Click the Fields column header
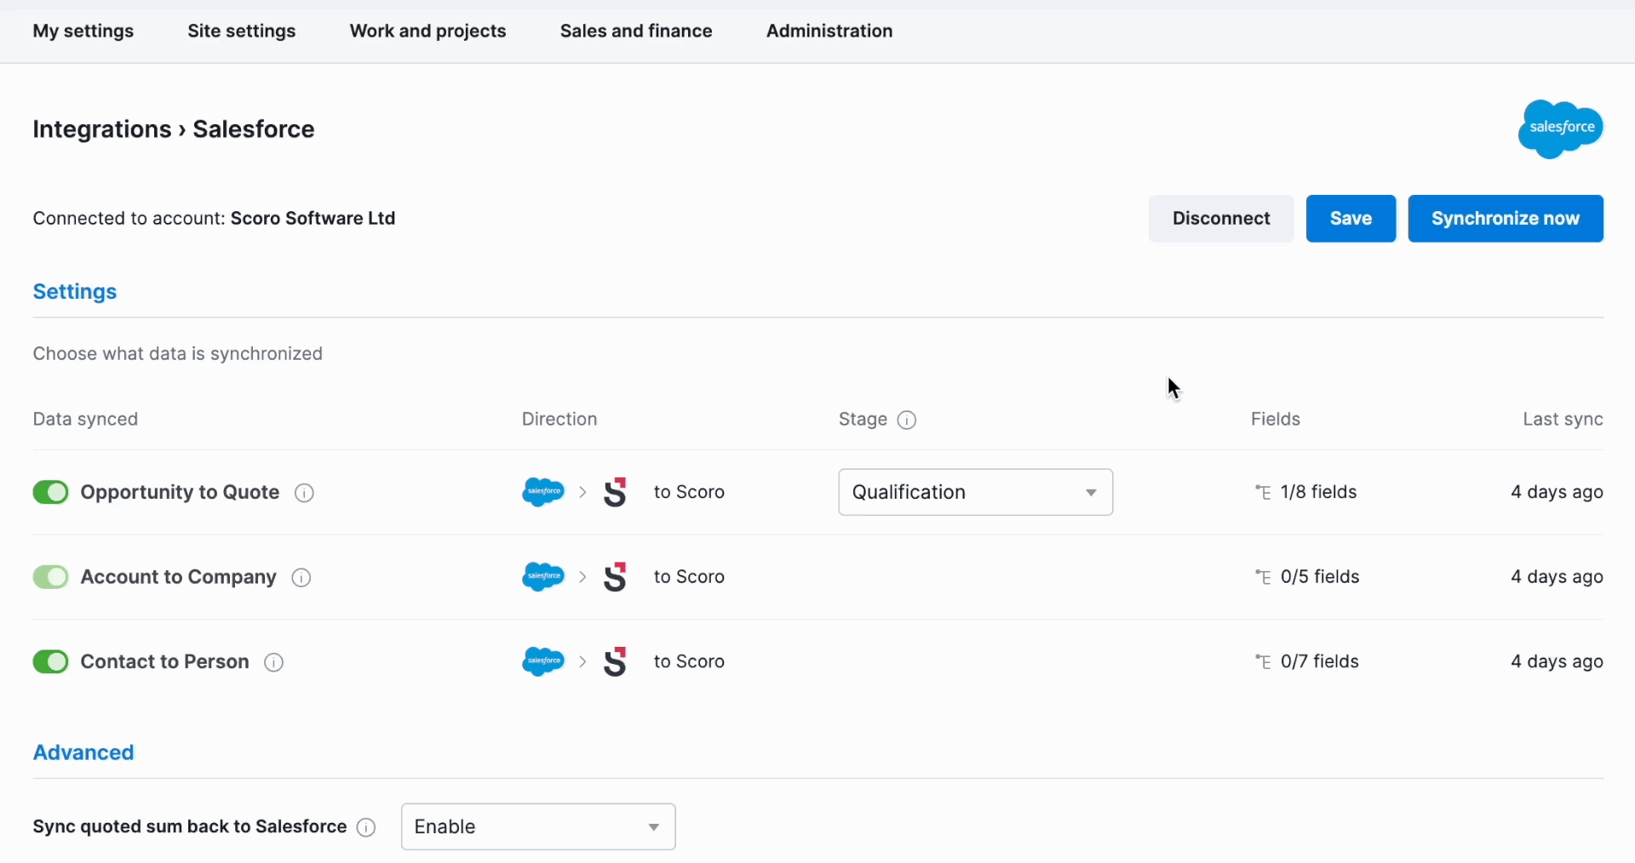 [1276, 420]
